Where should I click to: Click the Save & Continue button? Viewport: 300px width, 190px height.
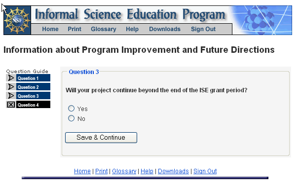(101, 138)
